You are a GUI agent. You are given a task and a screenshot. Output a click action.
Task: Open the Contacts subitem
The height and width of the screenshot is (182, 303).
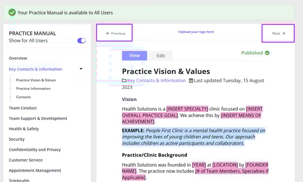click(x=24, y=97)
